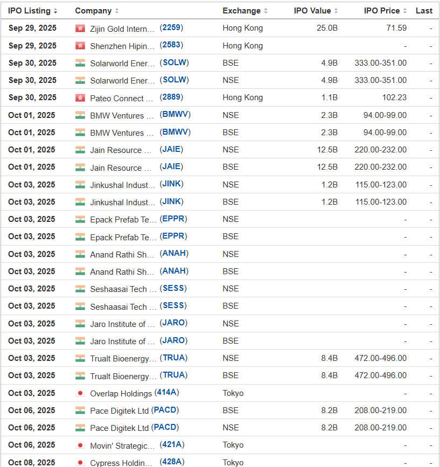Viewport: 440px width, 467px height.
Task: Click Exchange column header
Action: tap(241, 11)
